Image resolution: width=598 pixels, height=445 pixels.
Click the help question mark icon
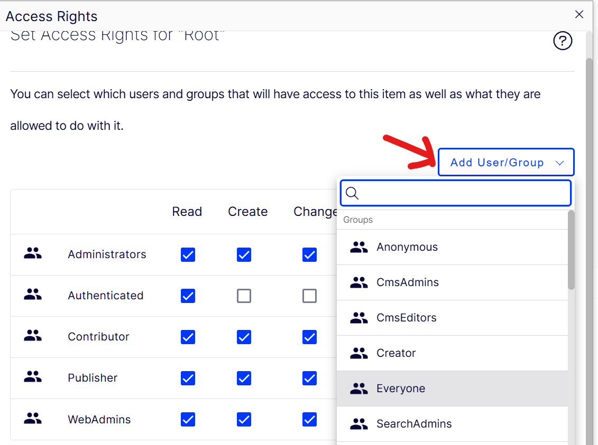click(563, 41)
